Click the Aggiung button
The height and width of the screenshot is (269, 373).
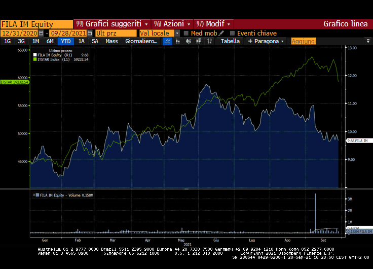(303, 41)
